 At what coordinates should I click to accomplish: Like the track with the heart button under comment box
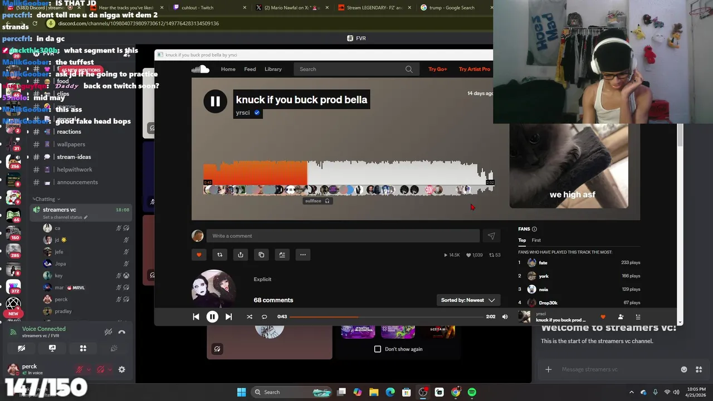point(199,255)
